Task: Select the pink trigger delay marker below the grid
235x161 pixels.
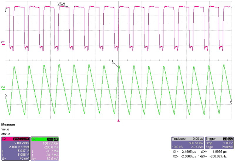Action: pyautogui.click(x=119, y=121)
